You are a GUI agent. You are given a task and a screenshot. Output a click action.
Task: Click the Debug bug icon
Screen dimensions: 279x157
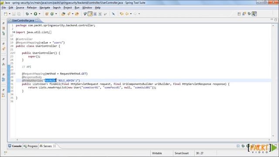click(27, 14)
